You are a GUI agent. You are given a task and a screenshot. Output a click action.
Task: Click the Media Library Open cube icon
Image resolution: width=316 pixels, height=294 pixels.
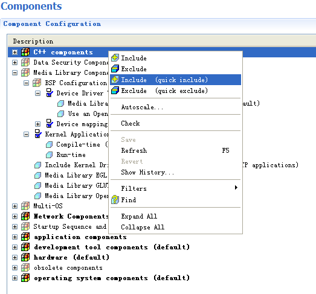click(x=37, y=196)
